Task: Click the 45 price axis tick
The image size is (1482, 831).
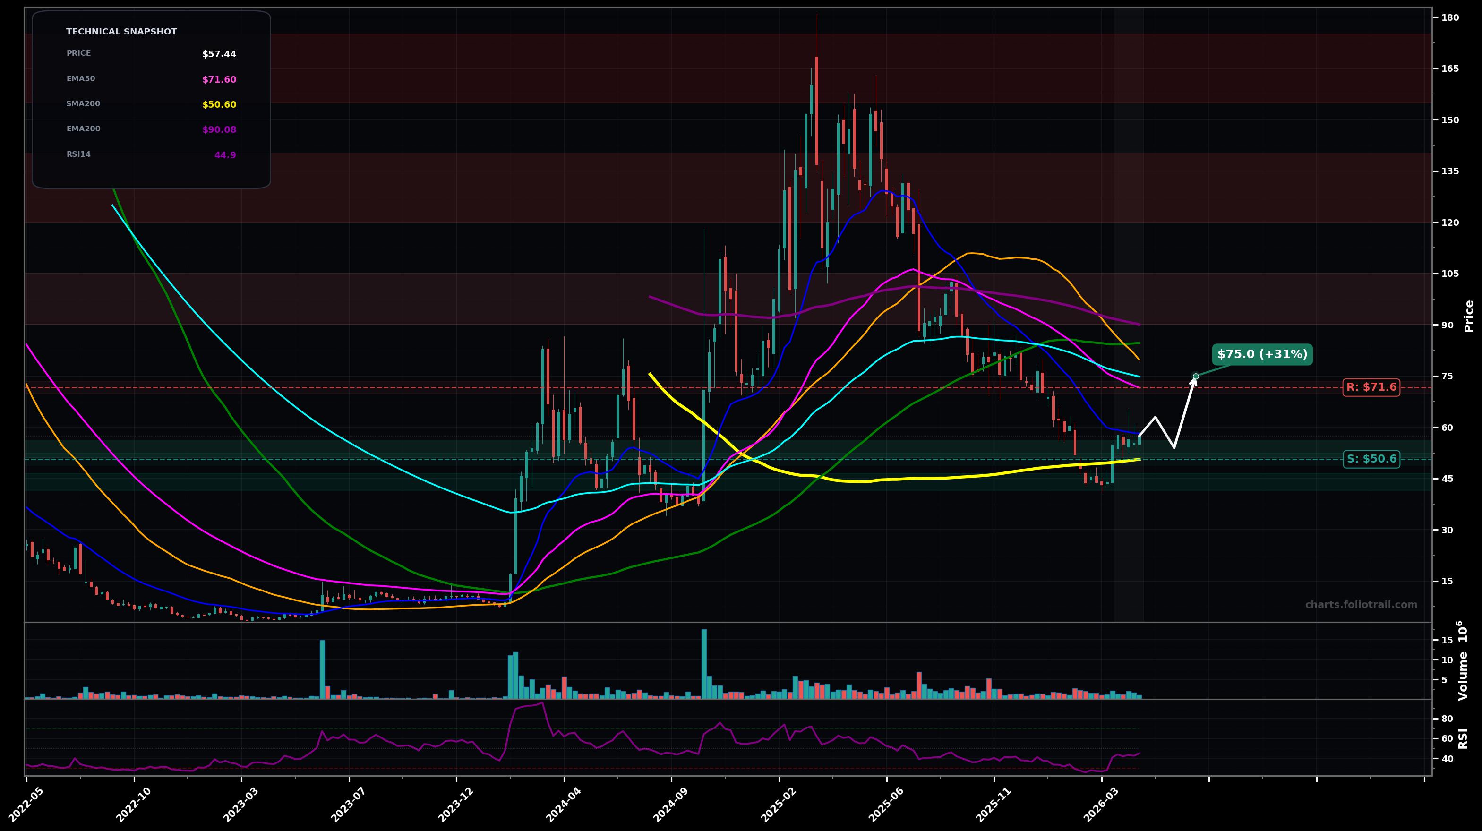Action: [x=1447, y=479]
